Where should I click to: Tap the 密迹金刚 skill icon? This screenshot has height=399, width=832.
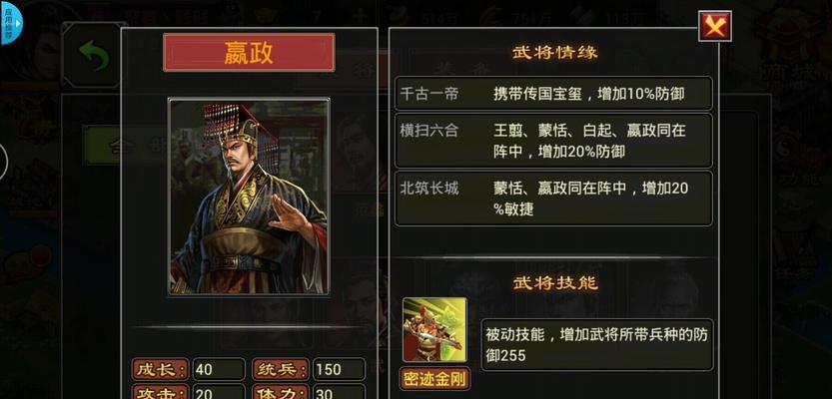coord(434,330)
